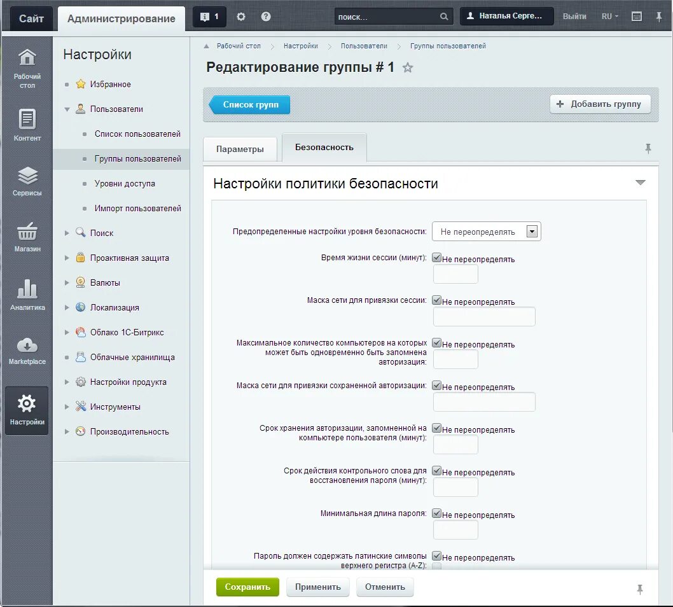The width and height of the screenshot is (673, 607).
Task: Open Наталья Серге... user profile button
Action: point(506,16)
